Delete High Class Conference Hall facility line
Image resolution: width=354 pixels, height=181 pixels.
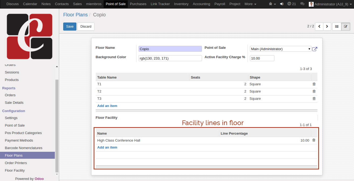click(314, 140)
